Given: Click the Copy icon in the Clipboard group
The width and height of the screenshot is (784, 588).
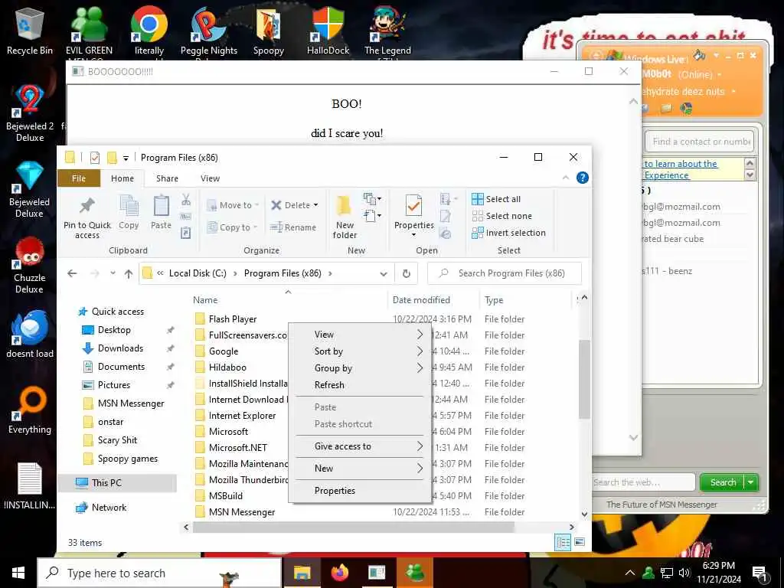Looking at the screenshot, I should tap(129, 212).
